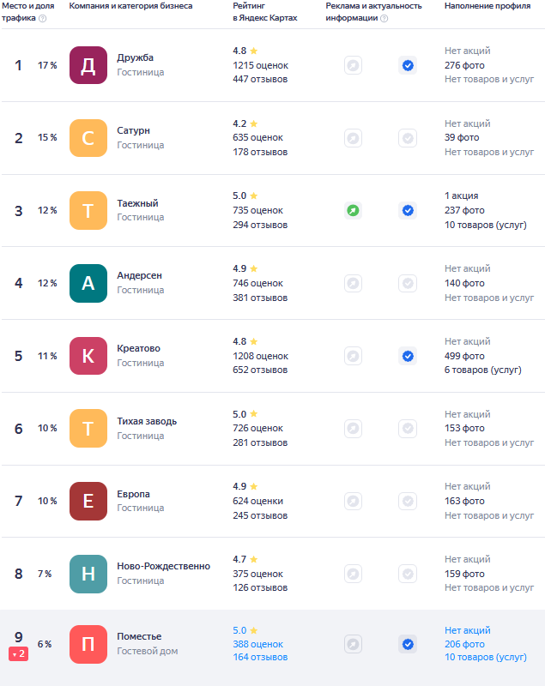Click the Ново-Рождественно avatar thumbnail
The image size is (545, 686).
coord(88,574)
